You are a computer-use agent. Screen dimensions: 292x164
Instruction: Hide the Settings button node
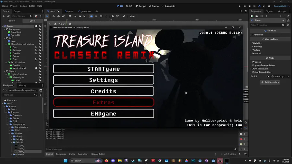(40, 50)
